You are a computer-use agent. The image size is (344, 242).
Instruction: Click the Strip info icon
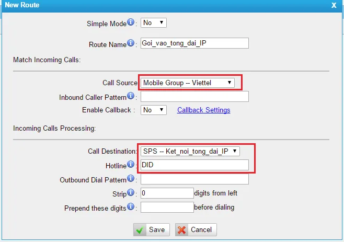(132, 192)
